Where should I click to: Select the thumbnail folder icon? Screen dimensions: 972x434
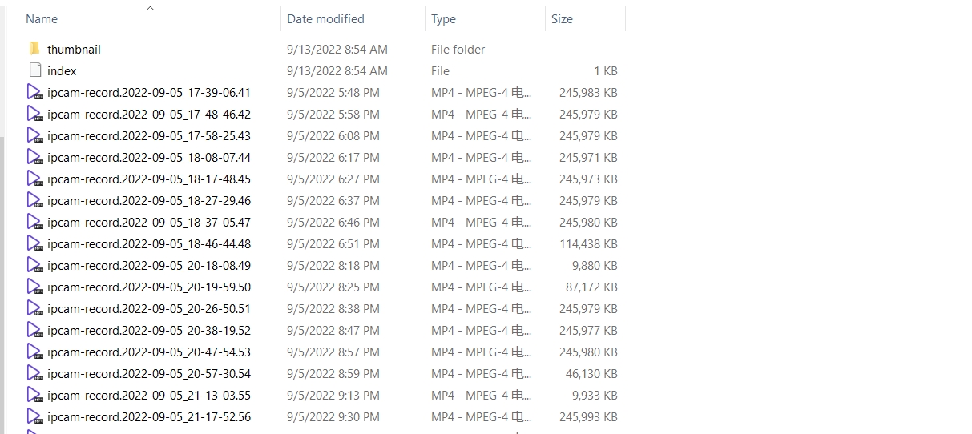pyautogui.click(x=34, y=49)
